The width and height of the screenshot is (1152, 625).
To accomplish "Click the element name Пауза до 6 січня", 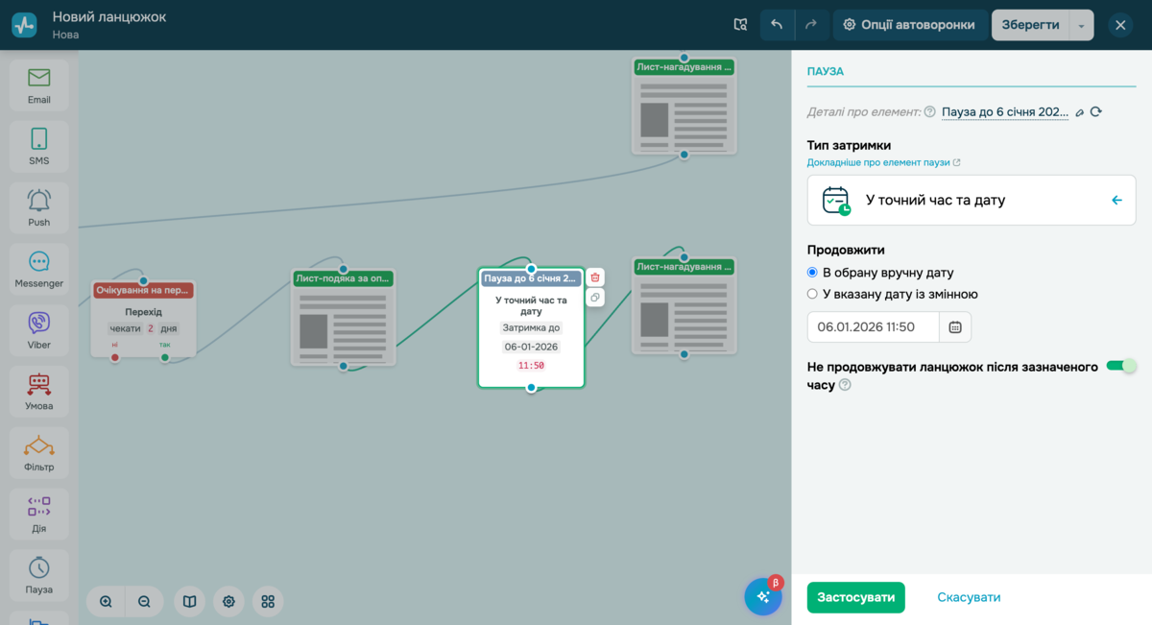I will (x=1005, y=111).
